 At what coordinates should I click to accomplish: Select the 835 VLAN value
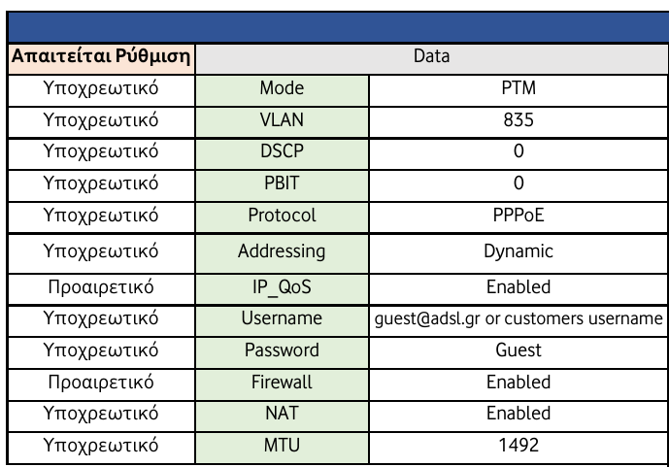click(x=518, y=120)
